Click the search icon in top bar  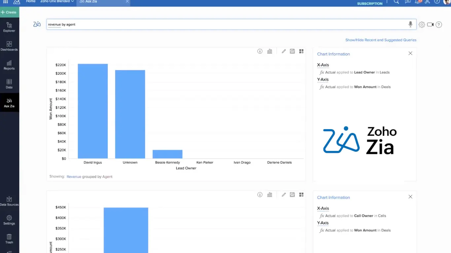point(397,2)
